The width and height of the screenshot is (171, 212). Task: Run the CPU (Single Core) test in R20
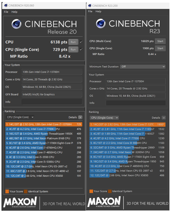coord(73,50)
